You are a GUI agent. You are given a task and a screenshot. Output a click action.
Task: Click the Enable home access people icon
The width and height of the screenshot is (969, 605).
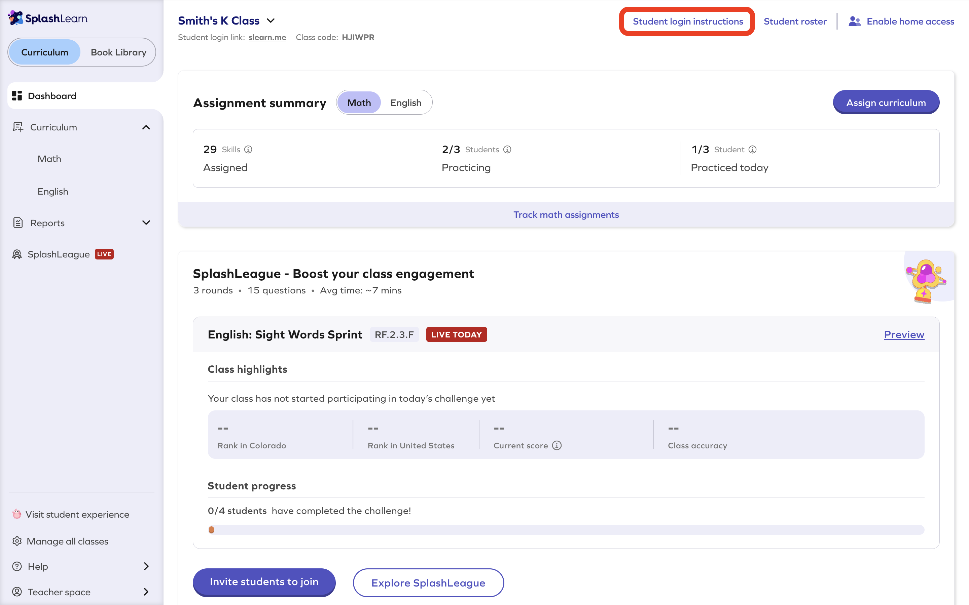855,21
